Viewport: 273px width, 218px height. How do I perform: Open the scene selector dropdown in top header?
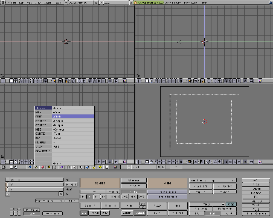coord(101,2)
